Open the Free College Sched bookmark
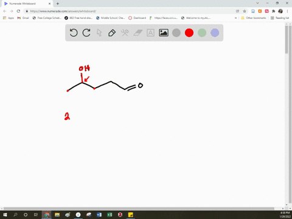Viewport: 292px width, 219px height. [47, 18]
